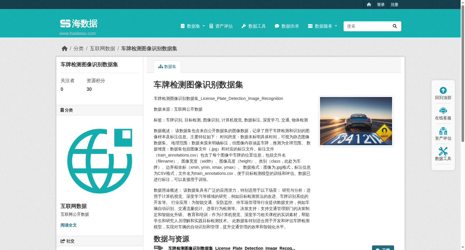
Task: Click the 数据与资源 section heading
Action: (x=171, y=239)
